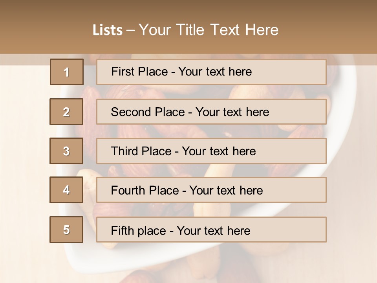The height and width of the screenshot is (283, 377).
Task: Click the number 1 box
Action: pos(67,72)
